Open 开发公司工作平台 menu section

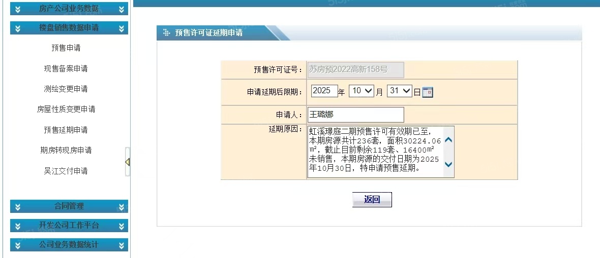pyautogui.click(x=69, y=226)
